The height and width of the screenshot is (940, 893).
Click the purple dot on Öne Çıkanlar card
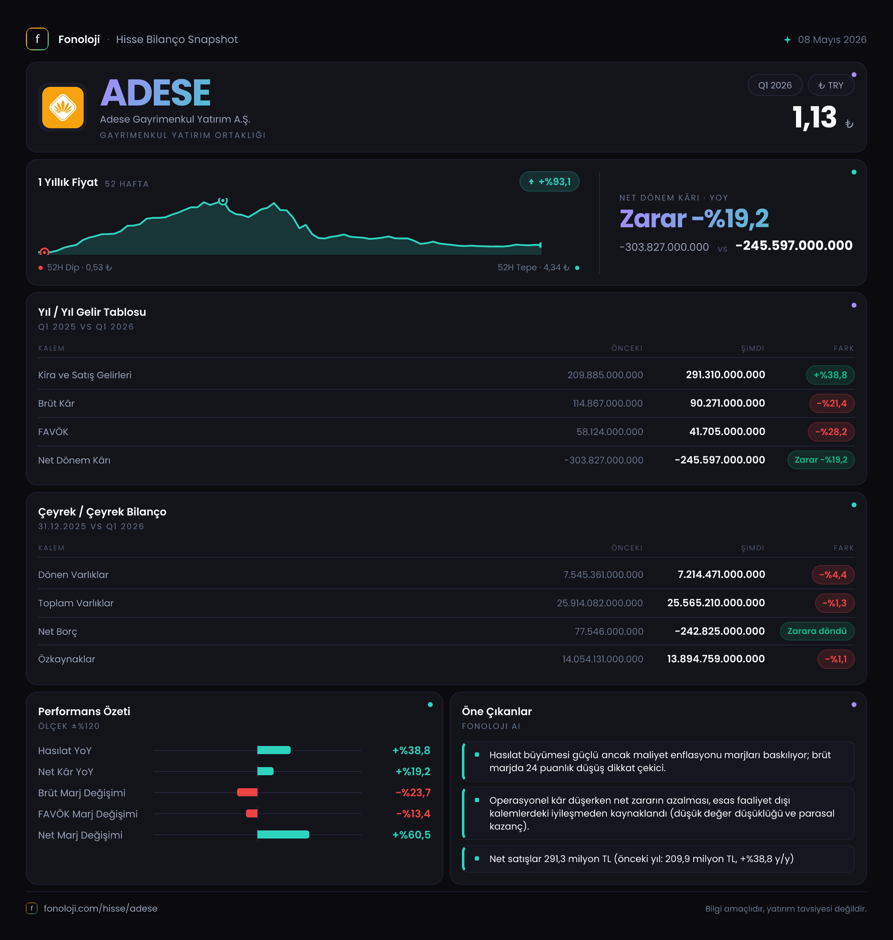(854, 705)
